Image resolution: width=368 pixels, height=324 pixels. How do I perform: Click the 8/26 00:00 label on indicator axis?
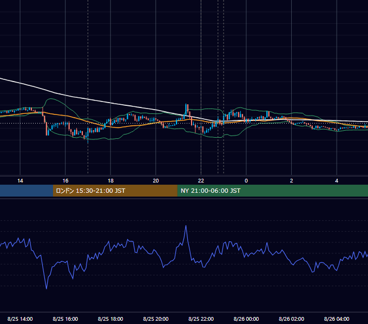(246, 319)
